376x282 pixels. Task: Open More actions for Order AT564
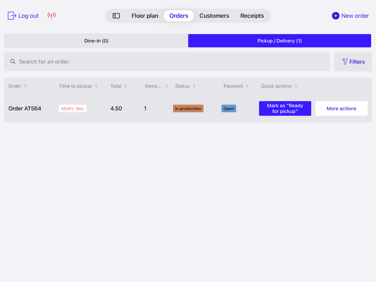click(x=341, y=109)
